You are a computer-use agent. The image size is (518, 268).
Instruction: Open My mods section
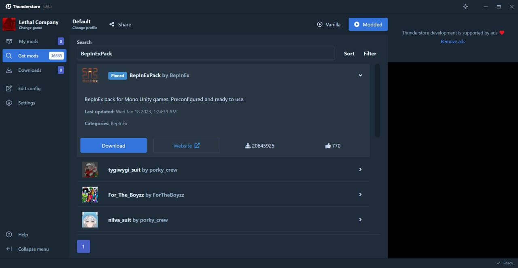pos(34,41)
